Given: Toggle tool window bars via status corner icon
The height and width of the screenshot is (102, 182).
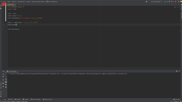Looking at the screenshot, I should [x=1, y=101].
